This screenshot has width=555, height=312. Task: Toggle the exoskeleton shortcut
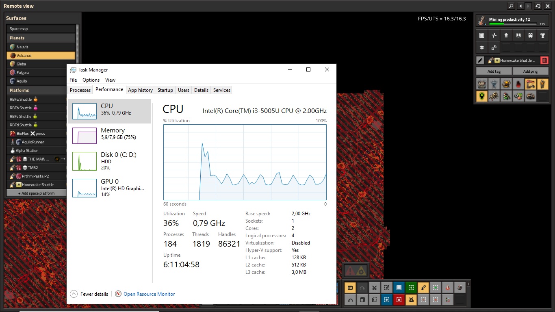423,288
